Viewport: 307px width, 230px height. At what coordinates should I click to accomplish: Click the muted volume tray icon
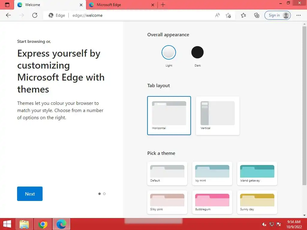pyautogui.click(x=264, y=224)
